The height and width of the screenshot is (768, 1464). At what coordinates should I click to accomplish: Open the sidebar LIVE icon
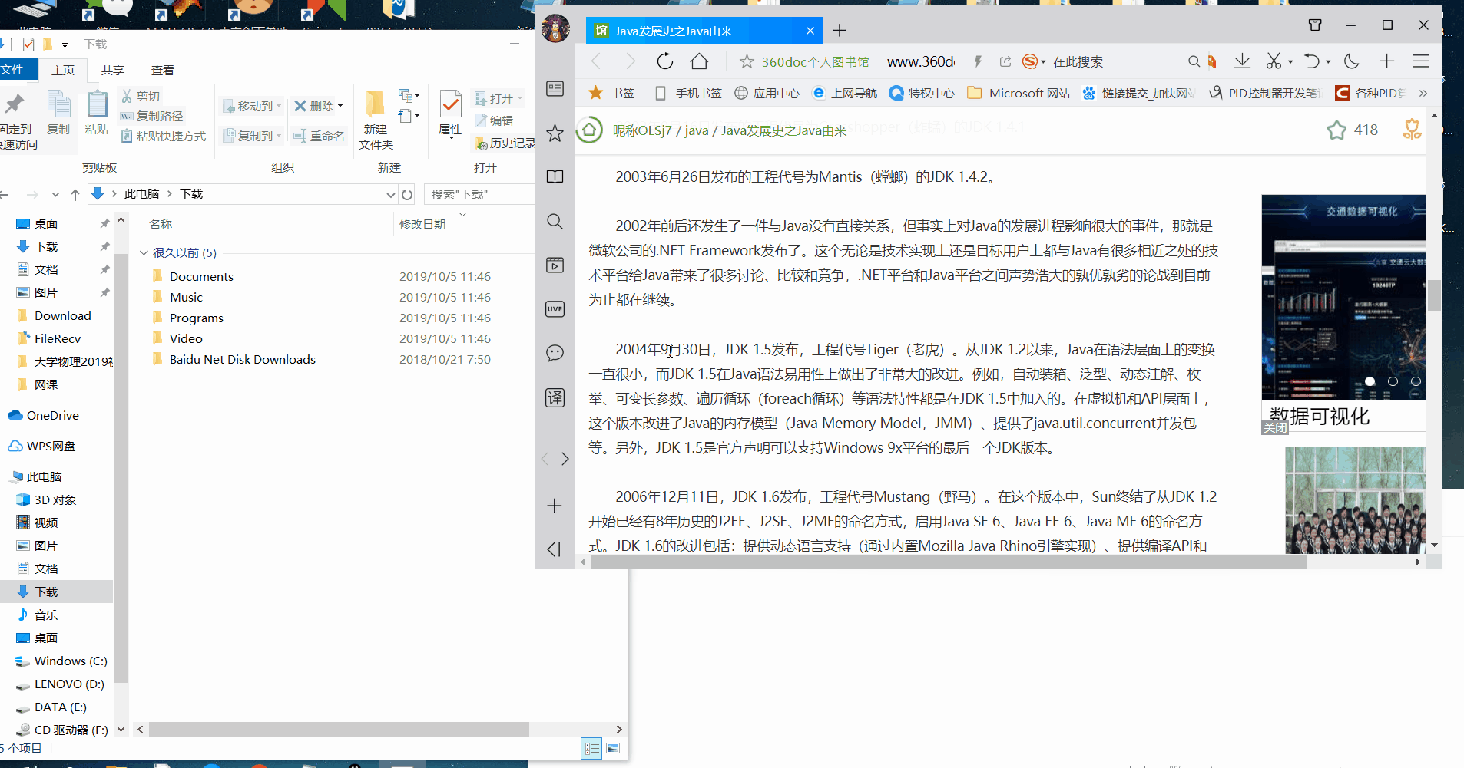pyautogui.click(x=555, y=309)
